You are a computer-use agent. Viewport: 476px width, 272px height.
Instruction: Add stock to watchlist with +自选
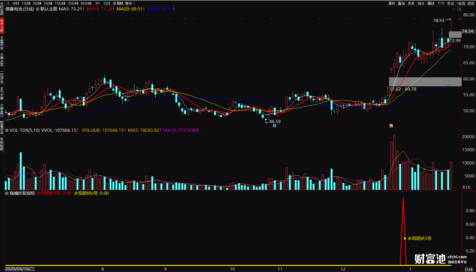click(461, 3)
